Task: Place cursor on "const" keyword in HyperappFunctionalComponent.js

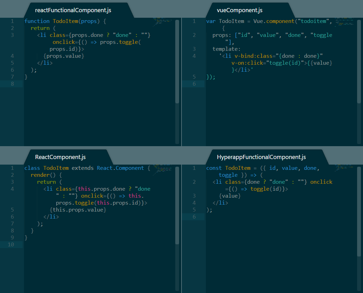Action: click(214, 168)
